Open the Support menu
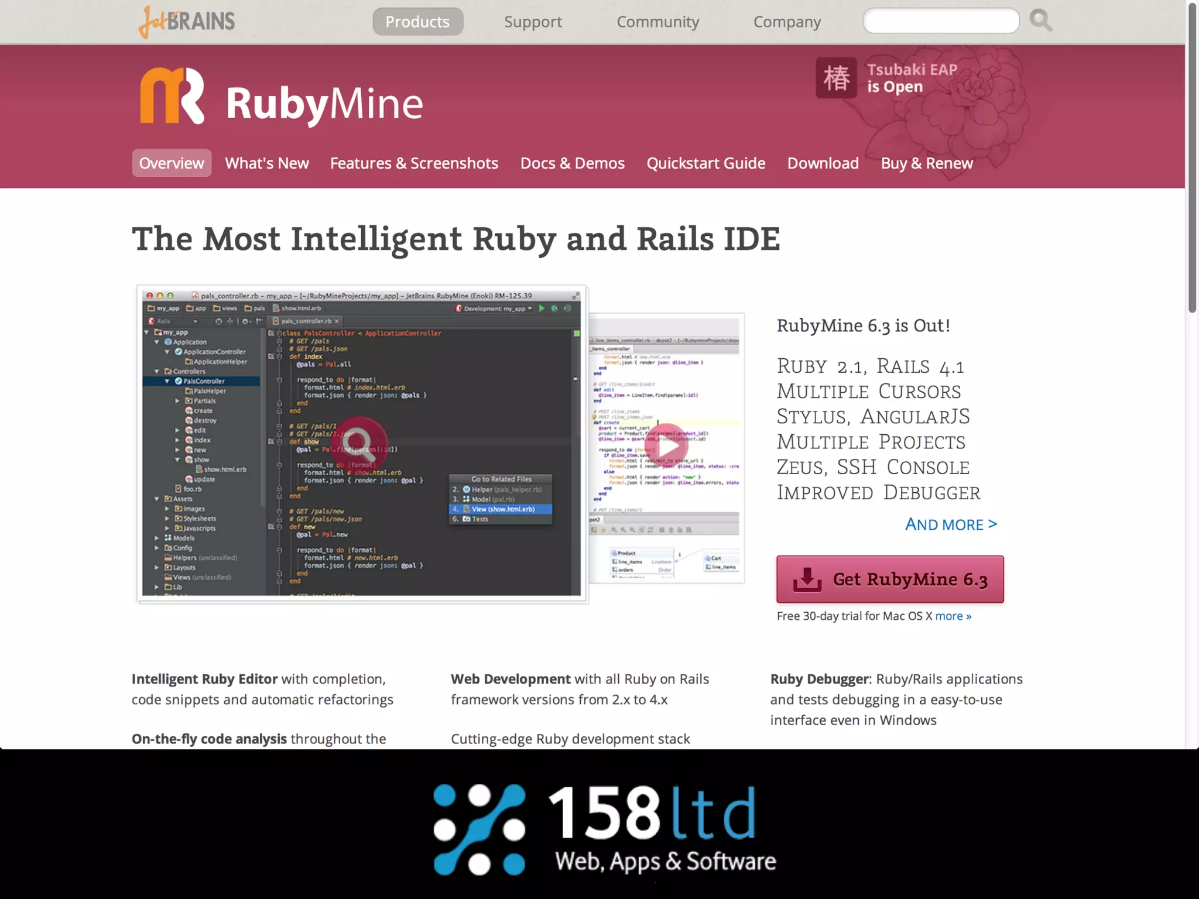1199x899 pixels. tap(533, 22)
